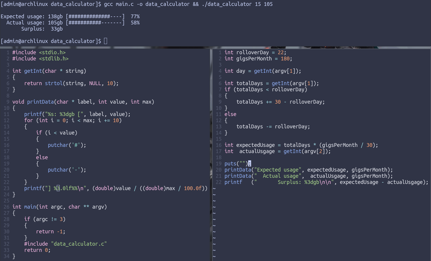Click "else" in the data_calculator.c pane

click(x=230, y=114)
